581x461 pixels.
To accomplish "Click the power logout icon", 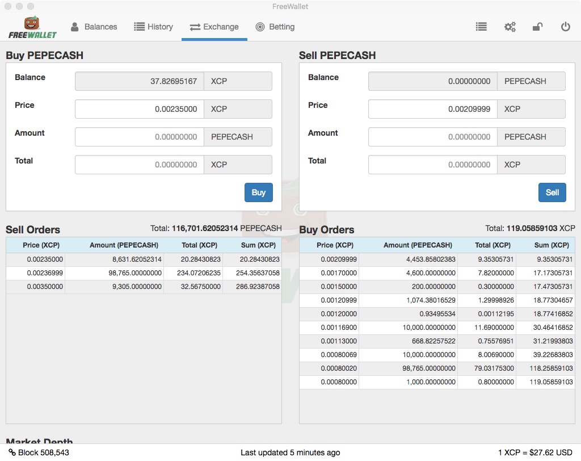I will pos(566,27).
